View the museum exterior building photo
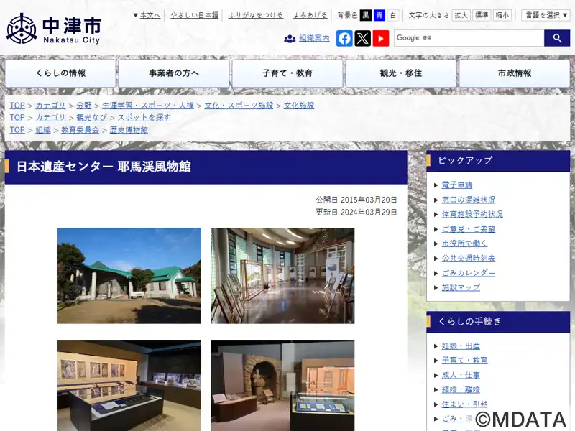The height and width of the screenshot is (431, 575). pos(129,276)
